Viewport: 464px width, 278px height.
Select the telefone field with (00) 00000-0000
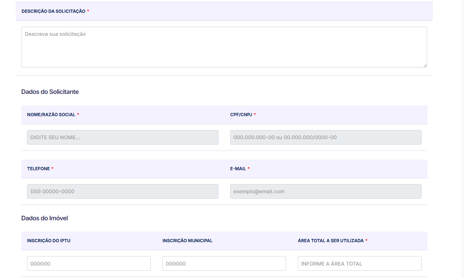click(x=123, y=191)
